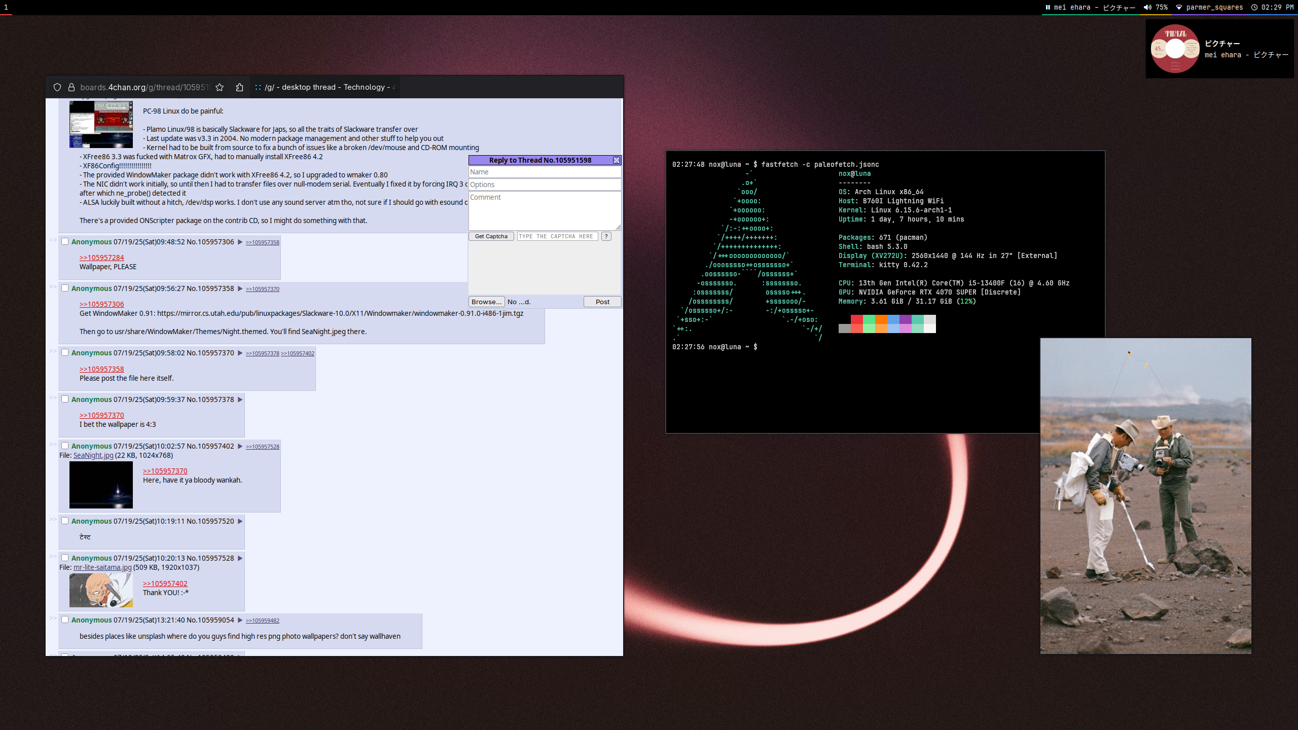
Task: Click the parmer_squares network label
Action: tap(1214, 7)
